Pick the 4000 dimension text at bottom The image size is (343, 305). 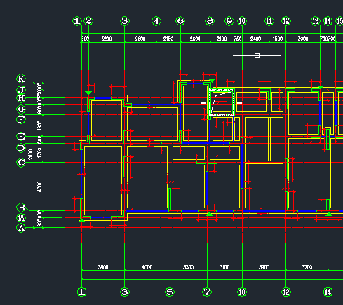(x=147, y=267)
